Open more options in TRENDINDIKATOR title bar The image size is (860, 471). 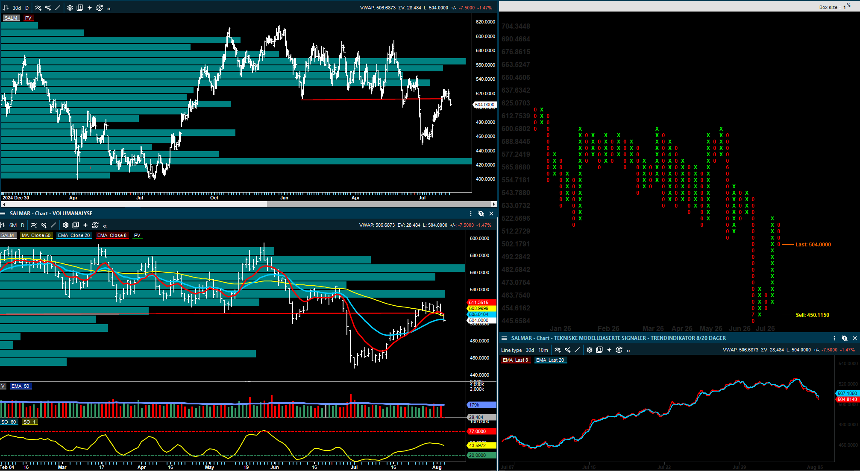(x=834, y=338)
